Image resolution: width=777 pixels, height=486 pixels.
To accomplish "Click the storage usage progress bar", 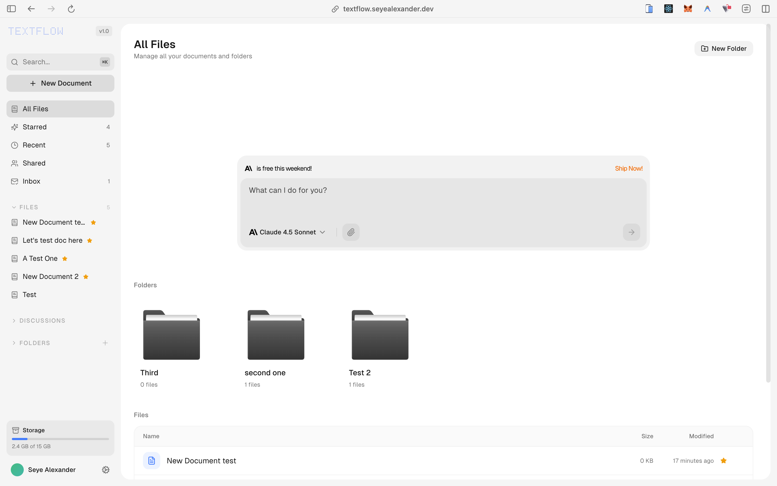I will [60, 438].
